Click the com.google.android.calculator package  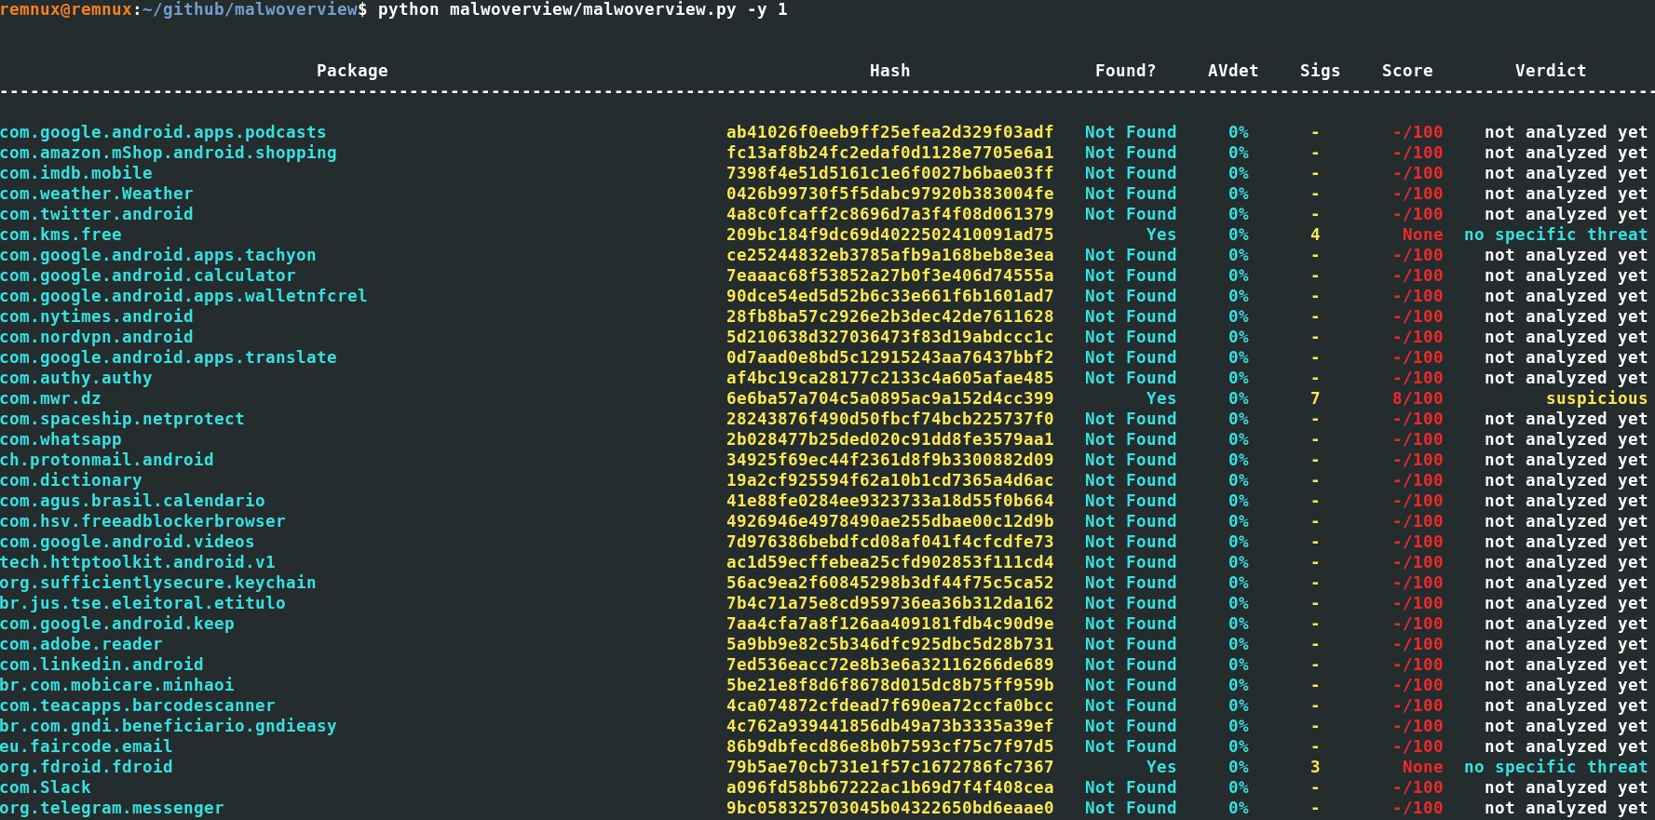(148, 276)
